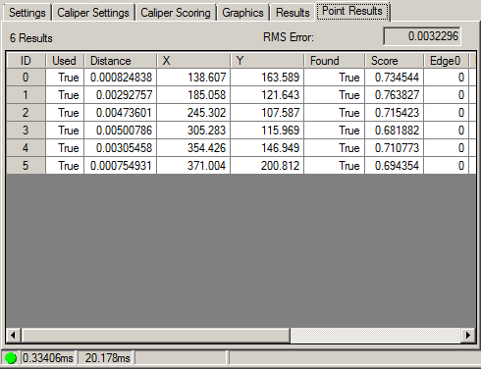Click Score cell 0.710773
The width and height of the screenshot is (481, 369).
tap(395, 148)
